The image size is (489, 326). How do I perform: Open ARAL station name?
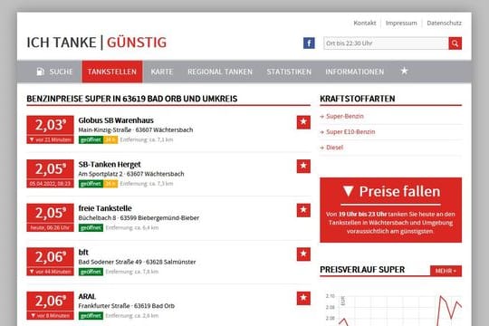pos(87,296)
